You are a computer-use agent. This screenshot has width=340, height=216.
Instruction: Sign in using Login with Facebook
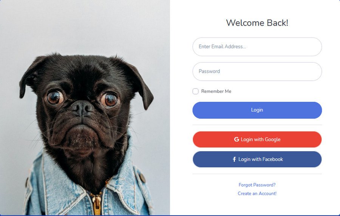coord(257,159)
